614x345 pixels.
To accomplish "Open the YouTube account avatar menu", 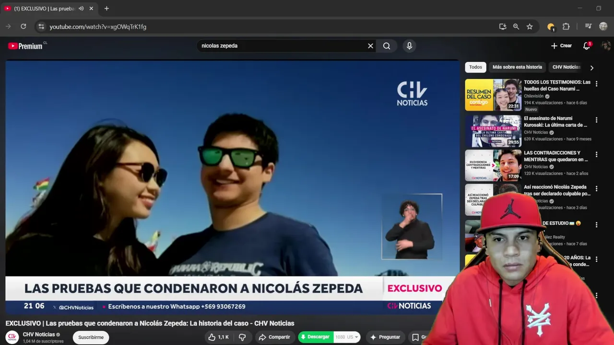I will (x=606, y=46).
